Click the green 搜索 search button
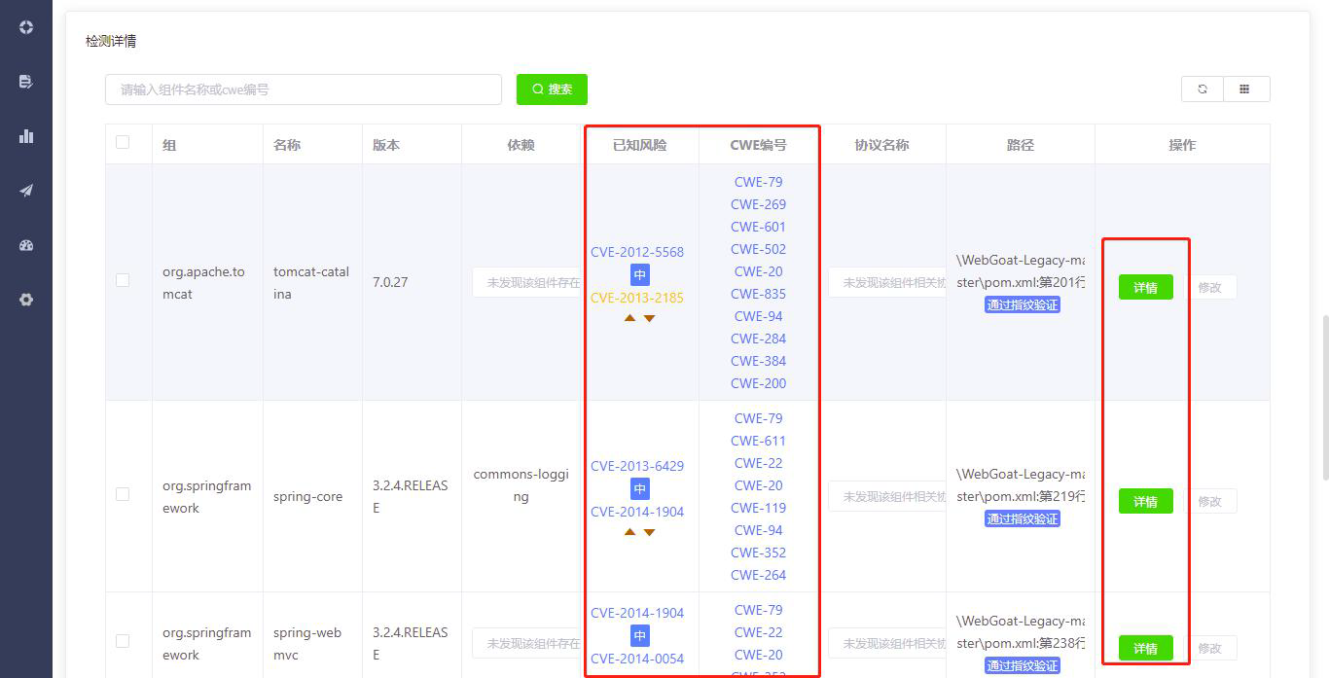Screen dimensions: 1329x678 [552, 89]
